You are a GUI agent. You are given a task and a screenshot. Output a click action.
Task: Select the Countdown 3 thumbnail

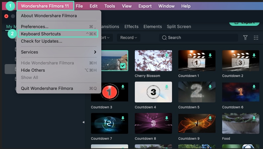pos(110,92)
